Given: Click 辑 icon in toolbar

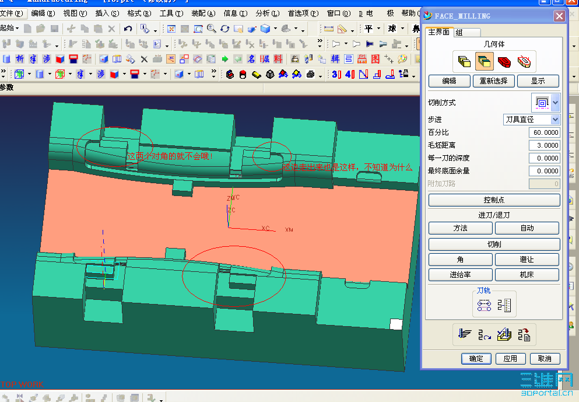Looking at the screenshot, I should [x=335, y=59].
